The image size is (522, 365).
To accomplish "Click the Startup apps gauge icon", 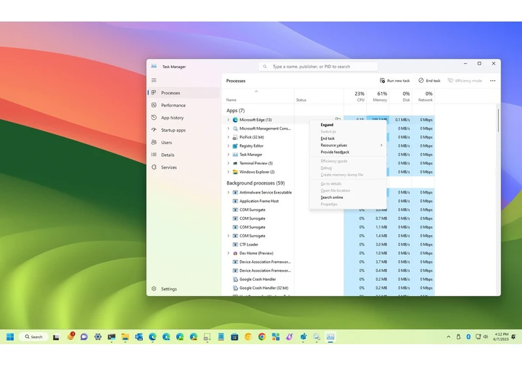I will (x=154, y=130).
